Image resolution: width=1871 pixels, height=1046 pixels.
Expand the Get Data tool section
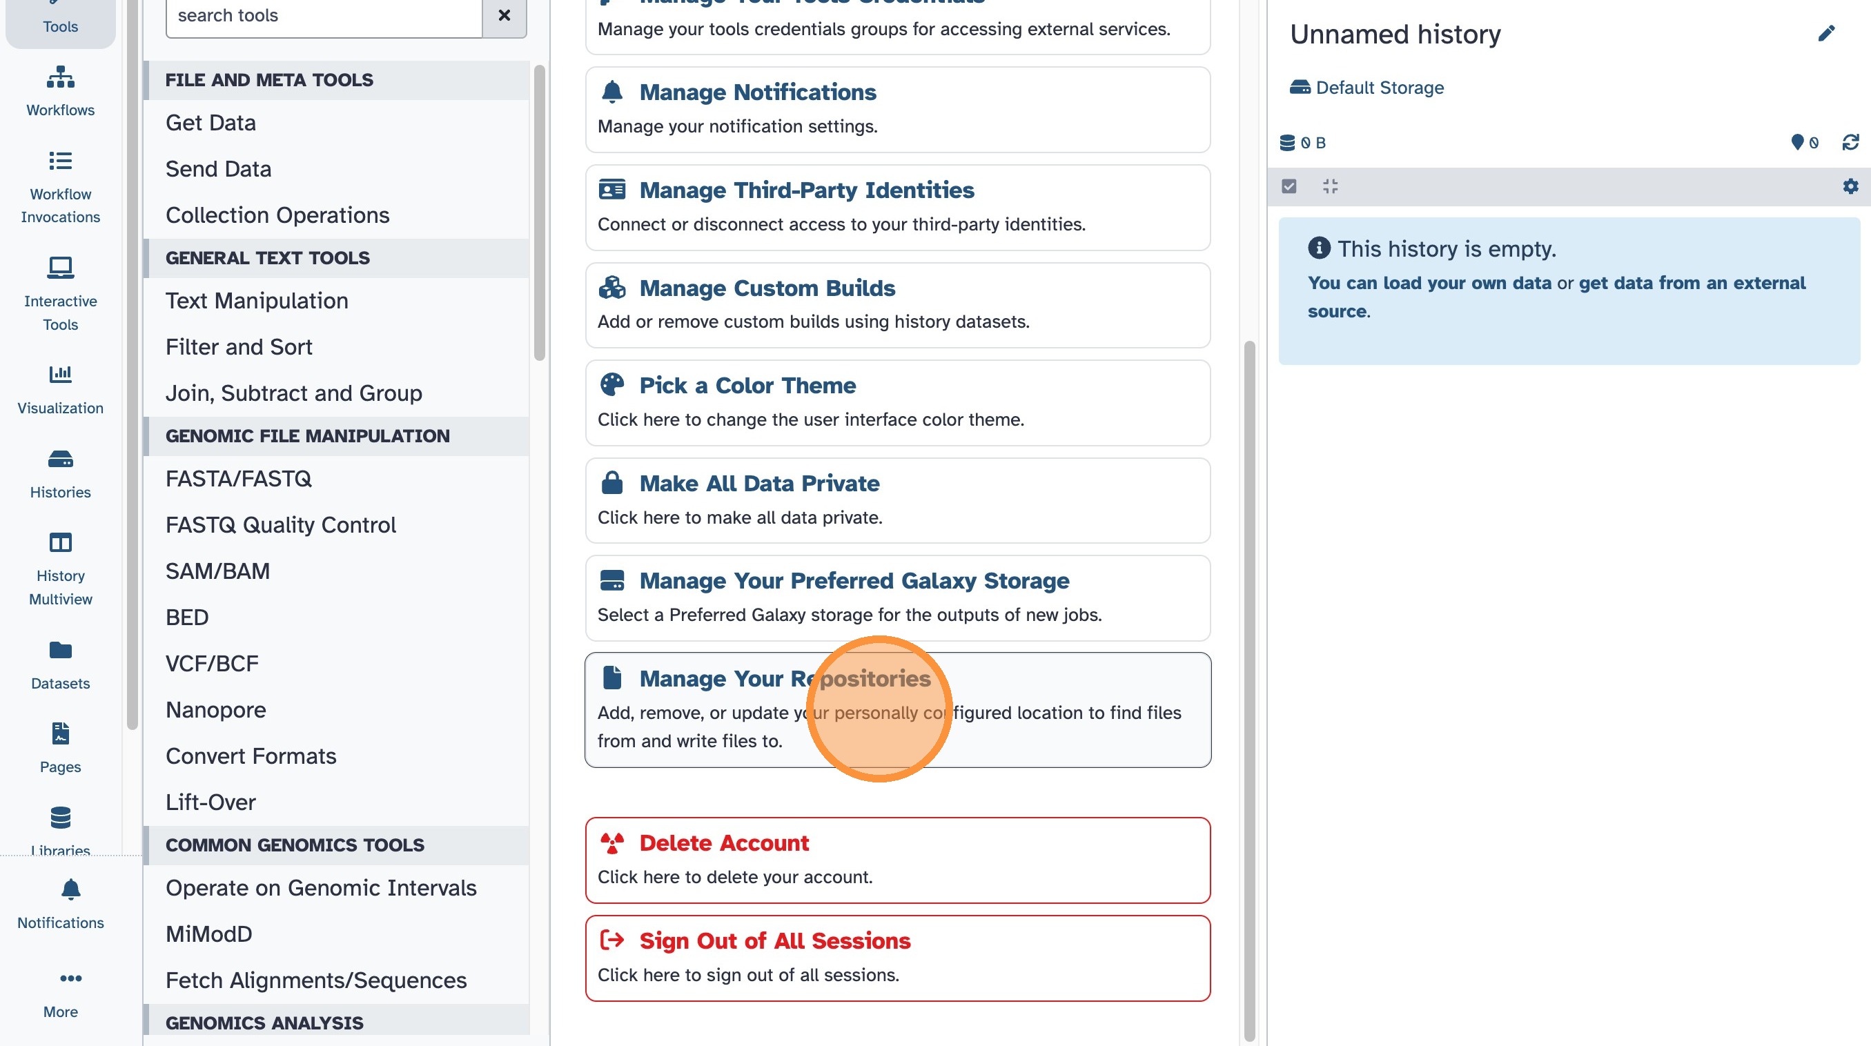(210, 123)
